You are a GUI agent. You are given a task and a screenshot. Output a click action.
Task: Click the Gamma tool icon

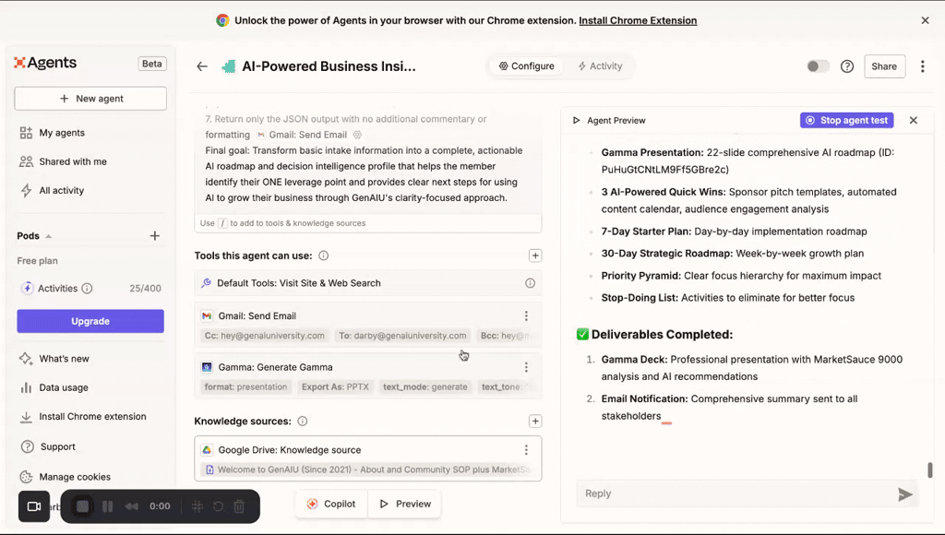pyautogui.click(x=207, y=367)
